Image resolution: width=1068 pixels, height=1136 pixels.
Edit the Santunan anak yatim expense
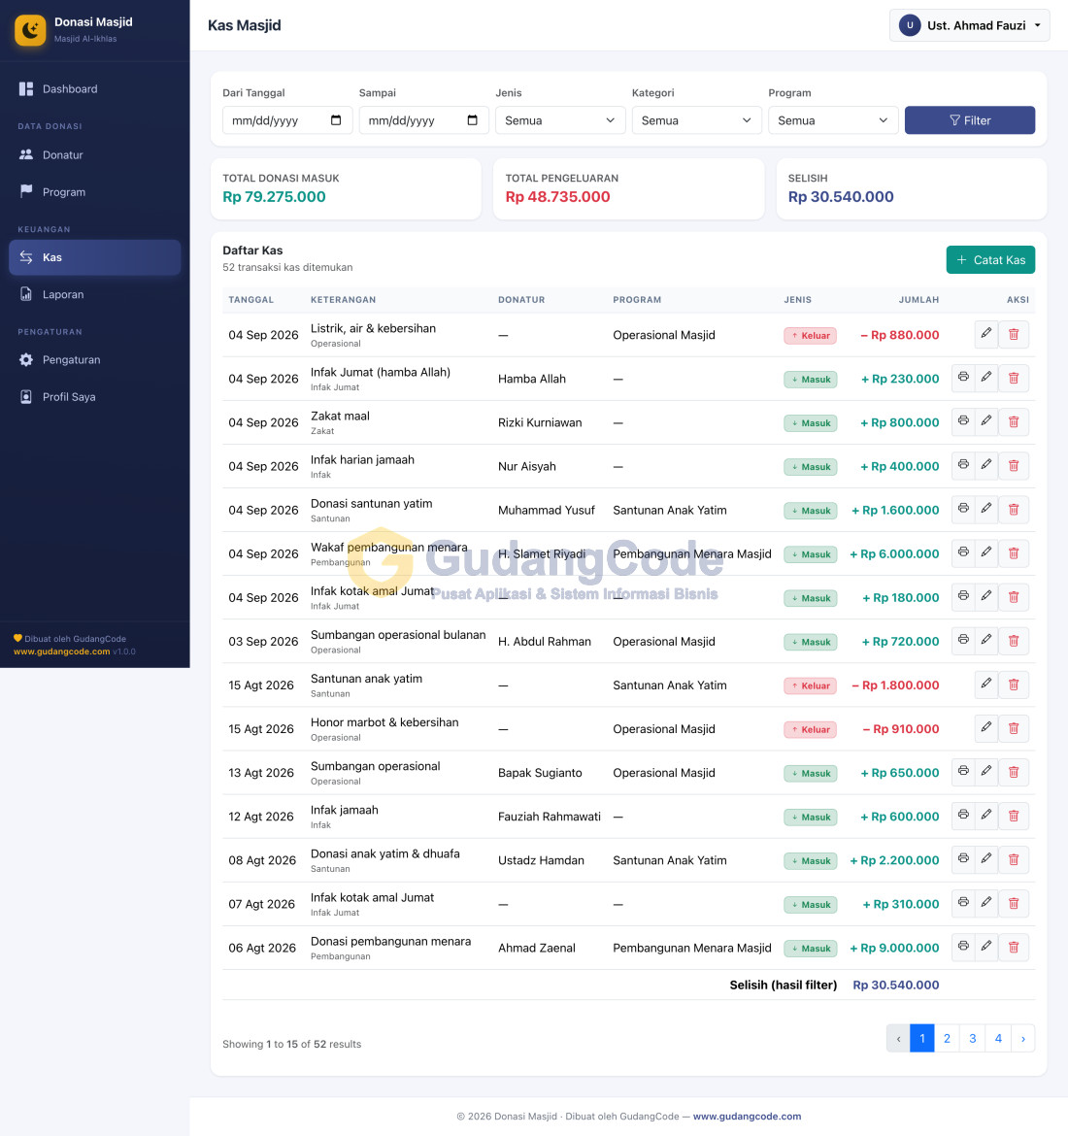click(x=986, y=685)
